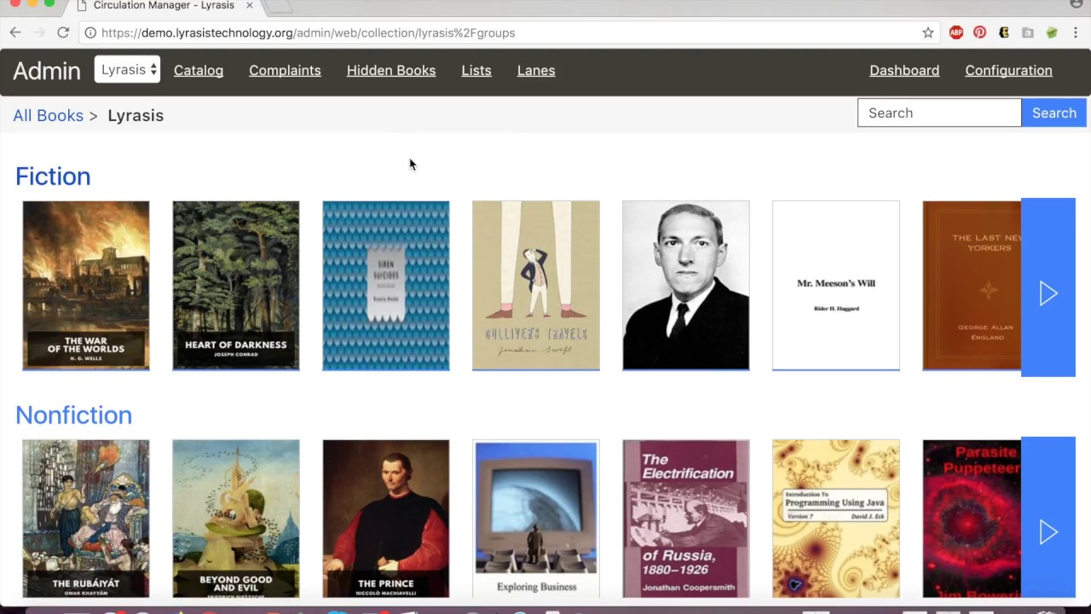
Task: Open The Rubáiyát book cover
Action: click(86, 518)
